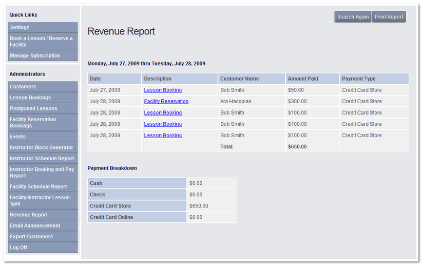Click the Administrators heading
The height and width of the screenshot is (265, 422).
coord(27,74)
